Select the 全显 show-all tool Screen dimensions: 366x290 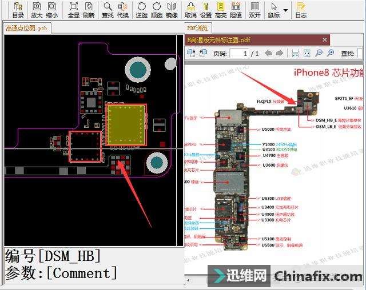pyautogui.click(x=74, y=10)
